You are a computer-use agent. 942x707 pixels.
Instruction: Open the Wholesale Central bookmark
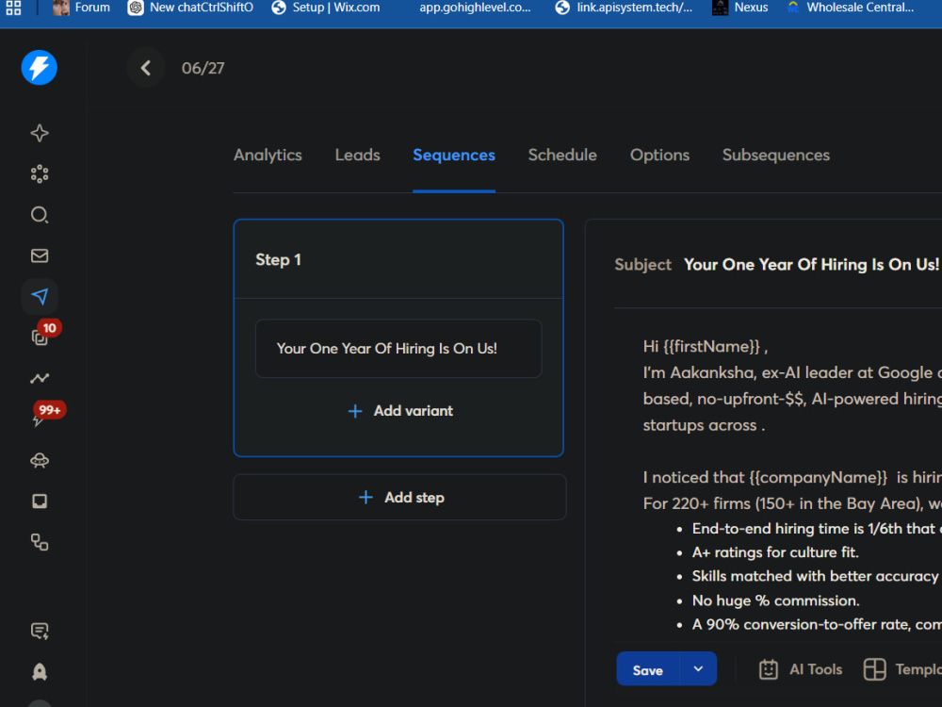[x=850, y=8]
